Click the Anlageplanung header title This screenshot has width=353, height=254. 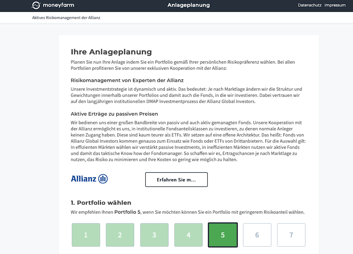[x=188, y=5]
